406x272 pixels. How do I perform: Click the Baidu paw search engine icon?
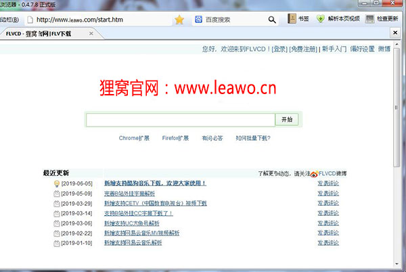[x=198, y=19]
